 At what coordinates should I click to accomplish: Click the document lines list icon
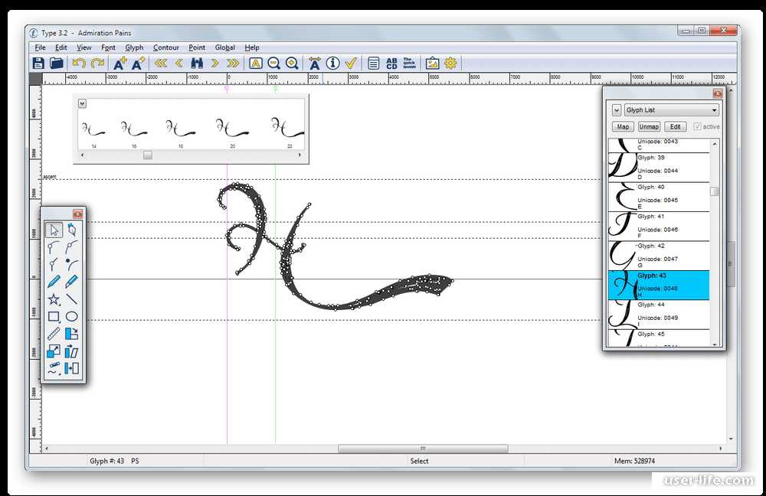(x=373, y=63)
